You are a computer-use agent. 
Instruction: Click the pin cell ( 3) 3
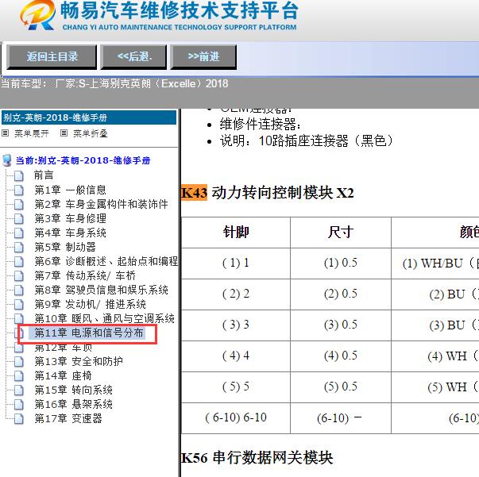click(236, 325)
